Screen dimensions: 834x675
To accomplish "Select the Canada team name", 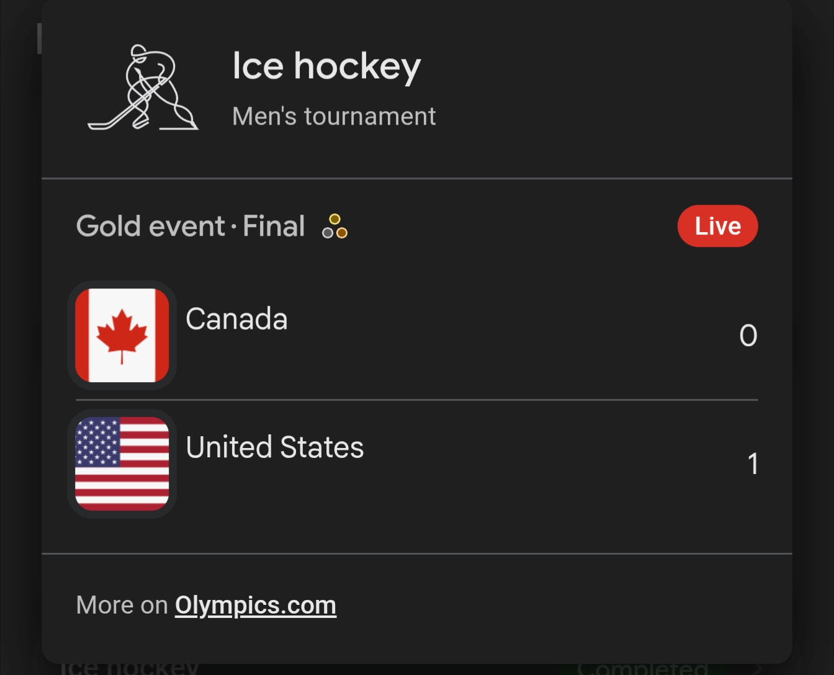I will click(236, 319).
